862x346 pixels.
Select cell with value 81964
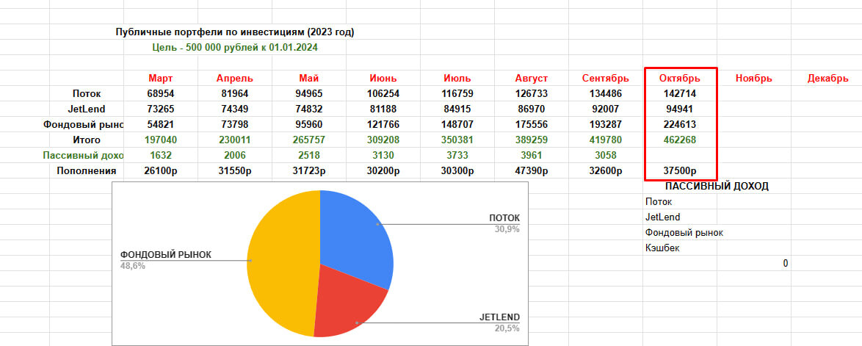[235, 93]
